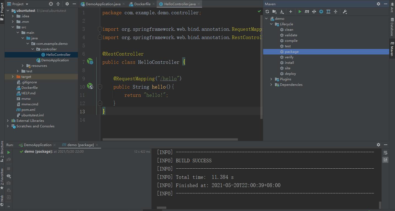Screen dimensions: 395x211
Task: Open the Favorites tool window
Action: [x=2, y=179]
